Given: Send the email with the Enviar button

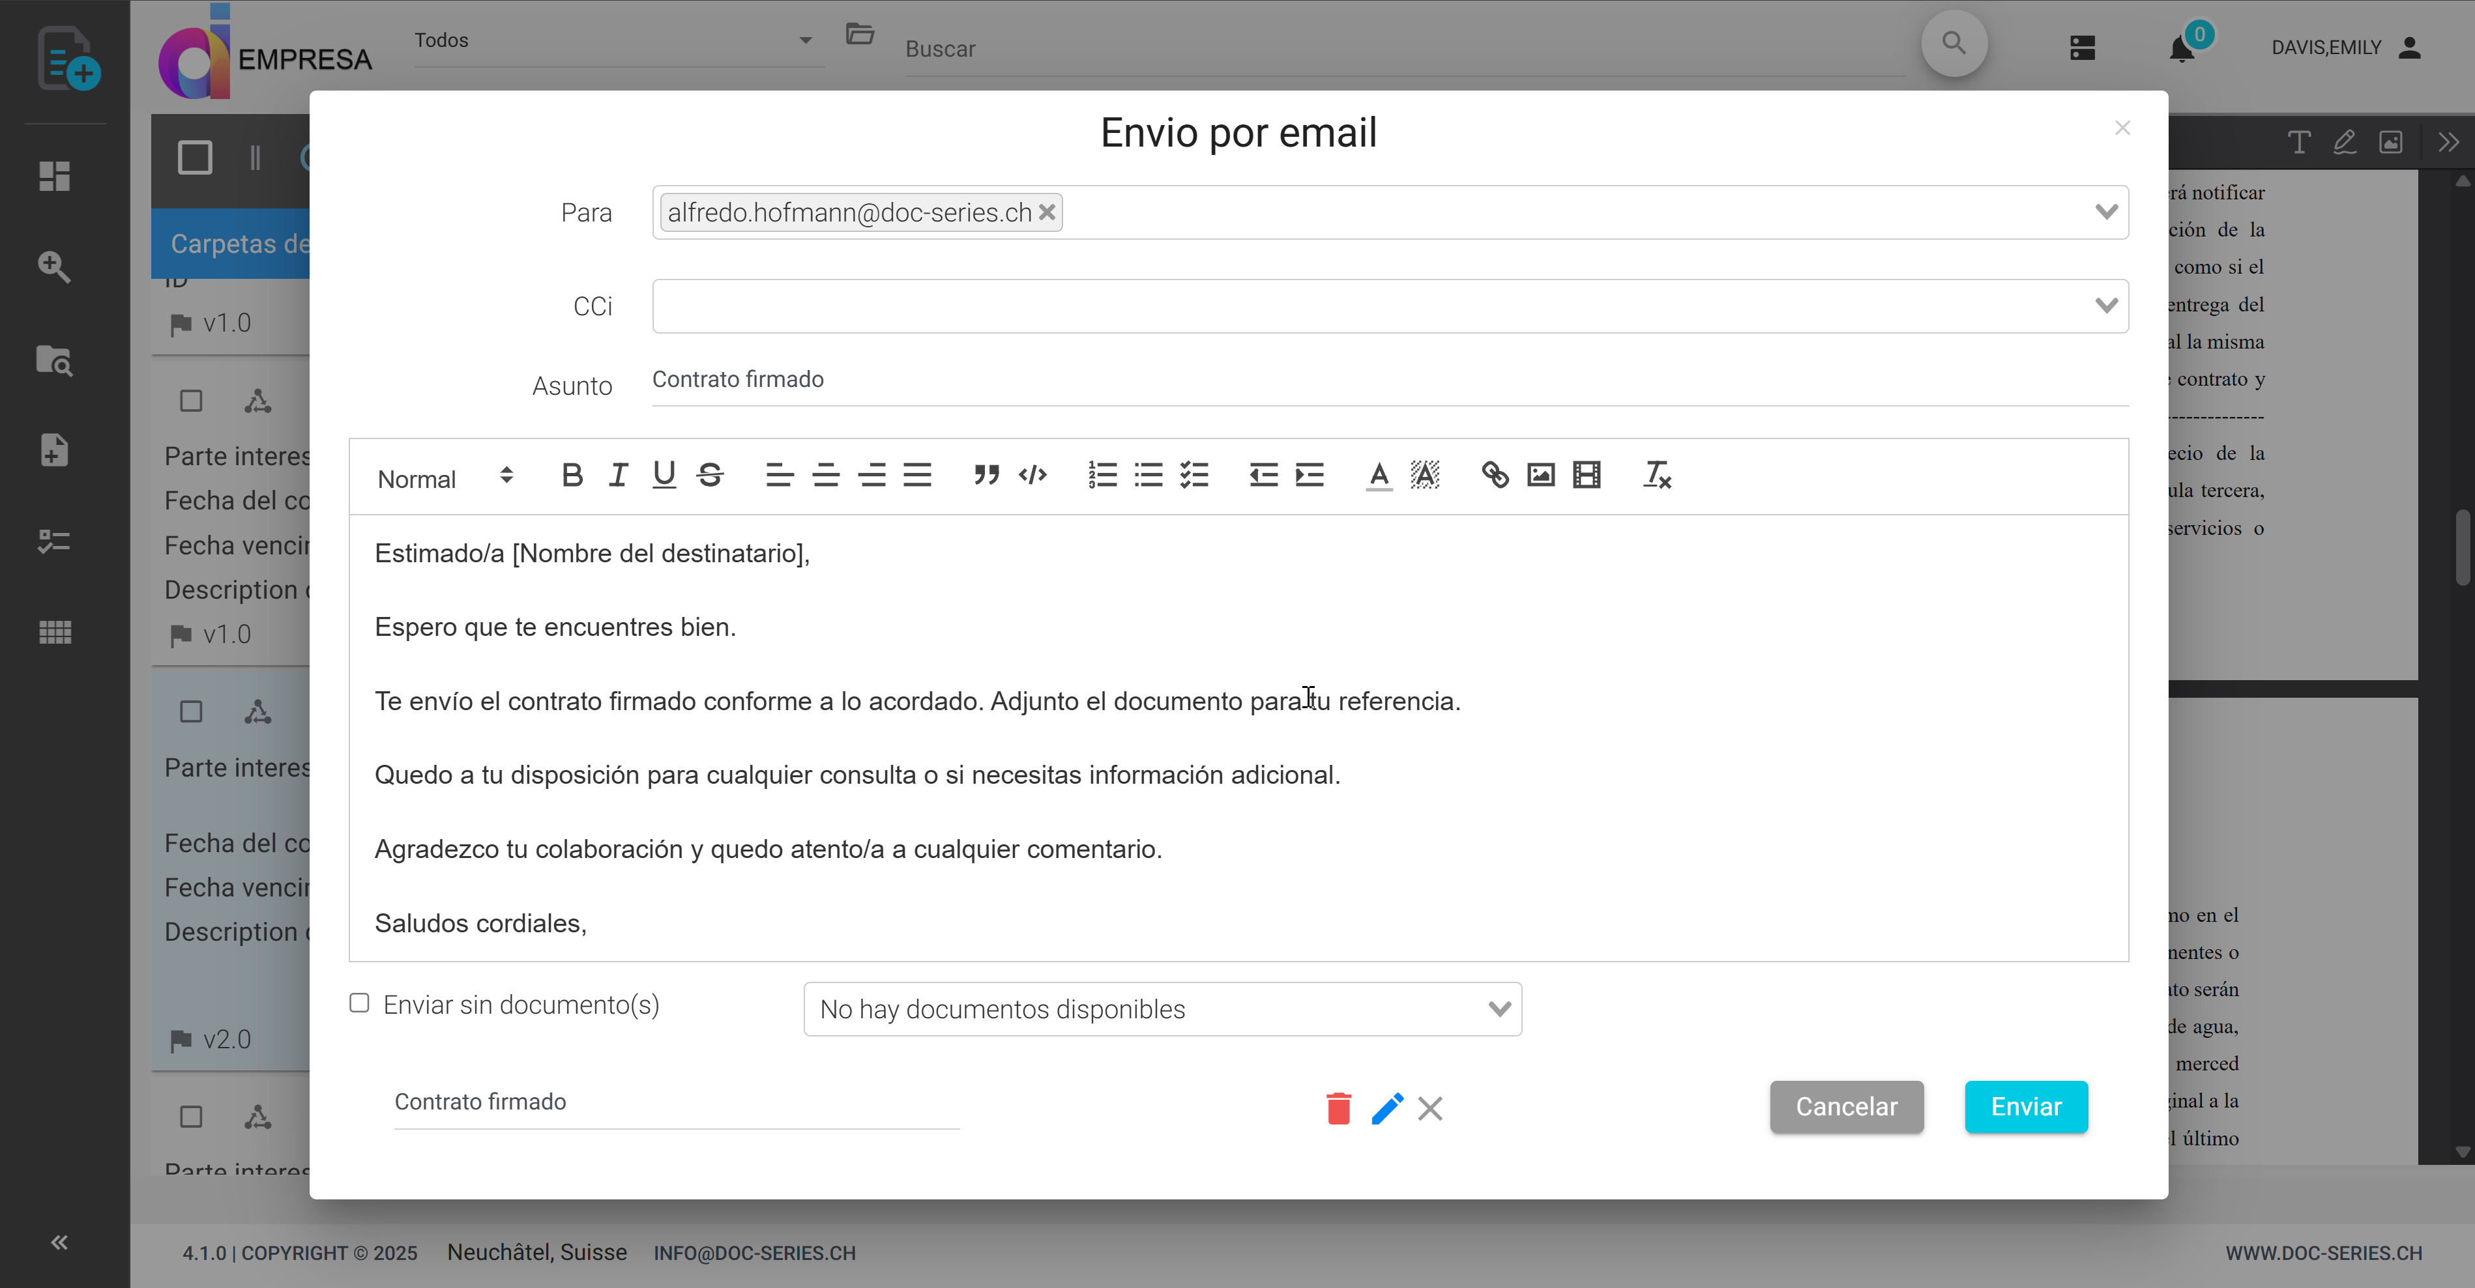Looking at the screenshot, I should click(2025, 1106).
